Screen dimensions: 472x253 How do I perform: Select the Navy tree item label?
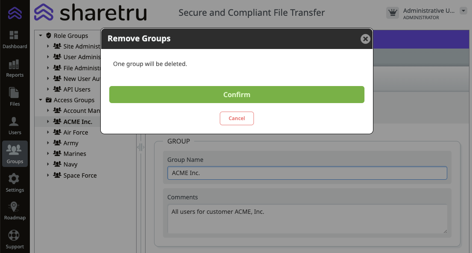click(70, 165)
